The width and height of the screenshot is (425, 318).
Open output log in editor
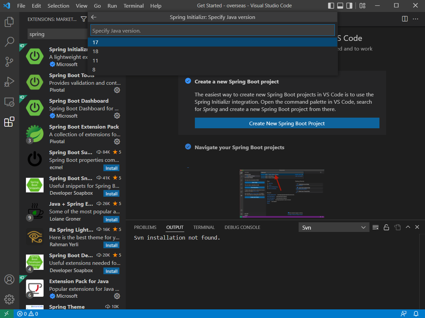tap(397, 227)
